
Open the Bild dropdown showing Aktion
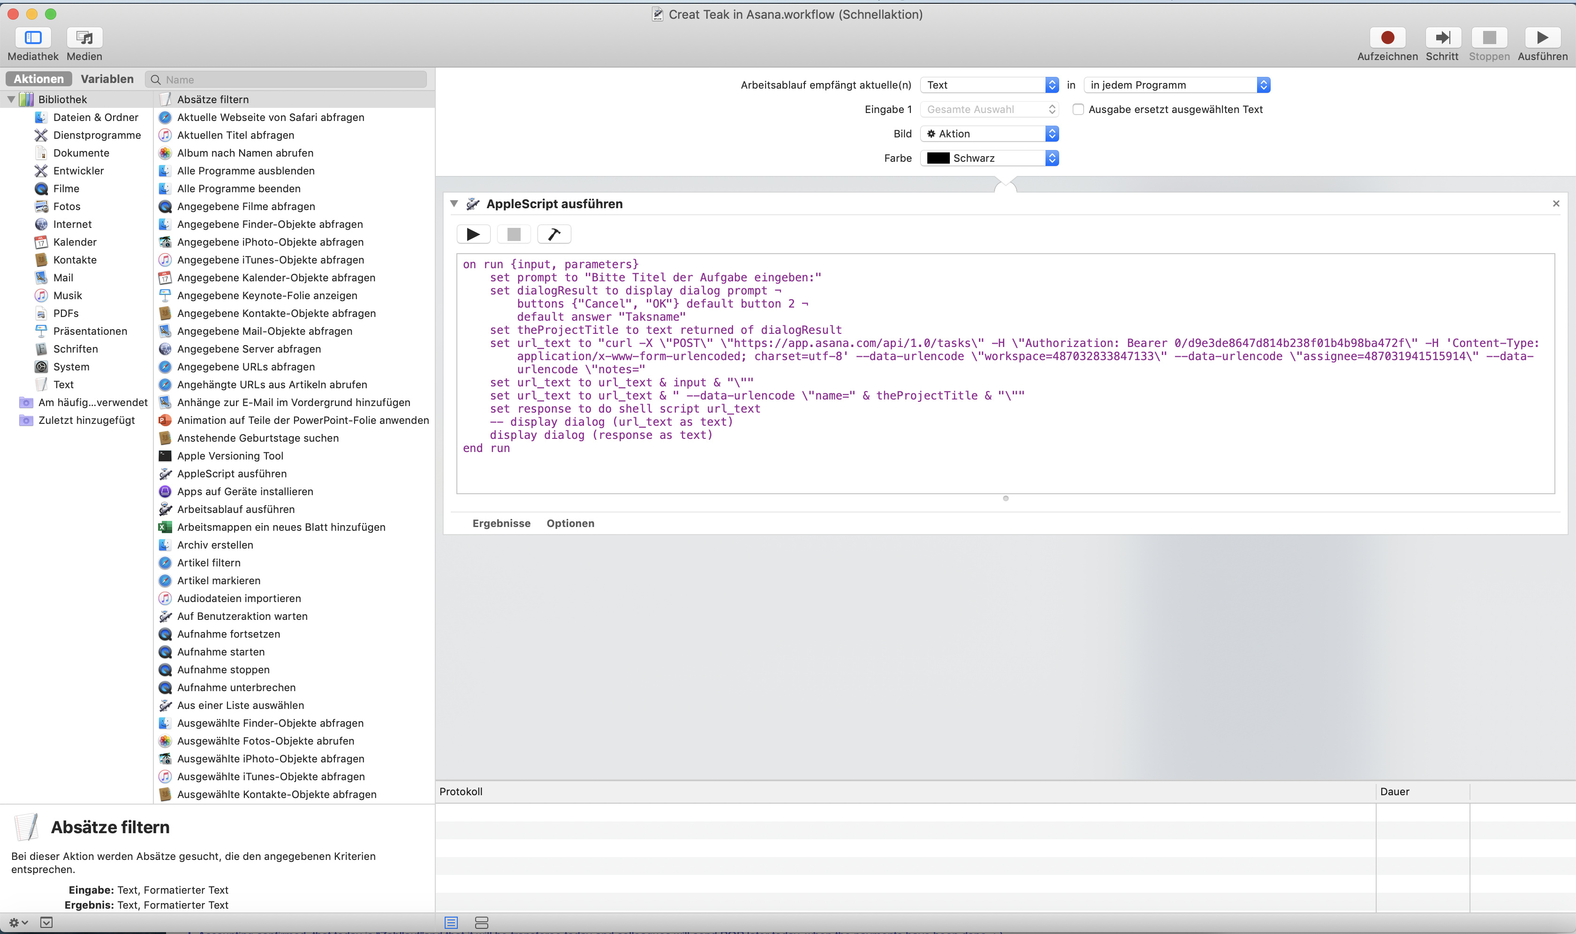click(x=988, y=134)
